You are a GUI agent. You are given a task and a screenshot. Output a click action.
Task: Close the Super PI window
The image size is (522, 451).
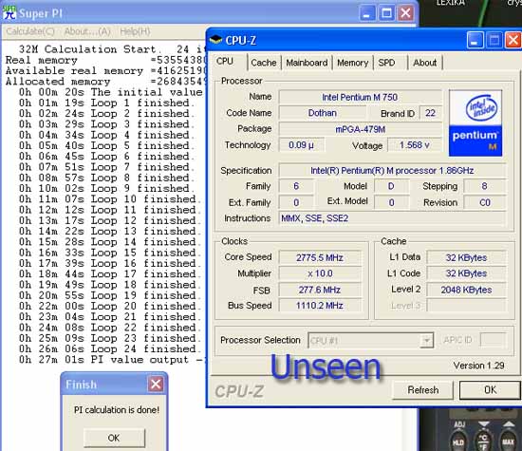pyautogui.click(x=406, y=13)
